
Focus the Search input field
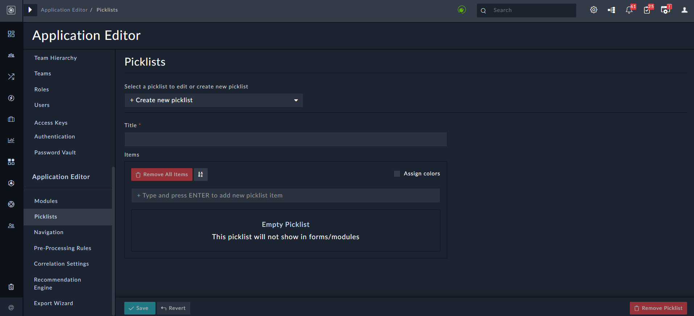526,11
